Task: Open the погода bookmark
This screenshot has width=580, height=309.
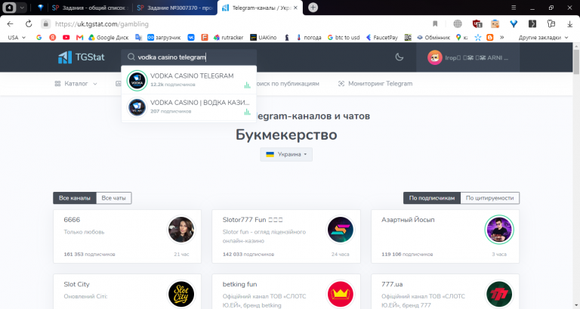Action: point(308,37)
